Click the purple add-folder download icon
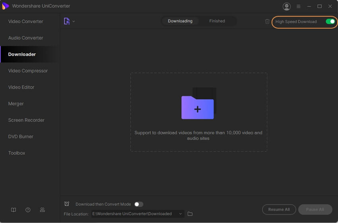Image resolution: width=338 pixels, height=223 pixels. pos(198,107)
